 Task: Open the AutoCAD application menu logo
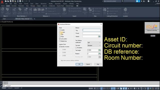(2, 2)
